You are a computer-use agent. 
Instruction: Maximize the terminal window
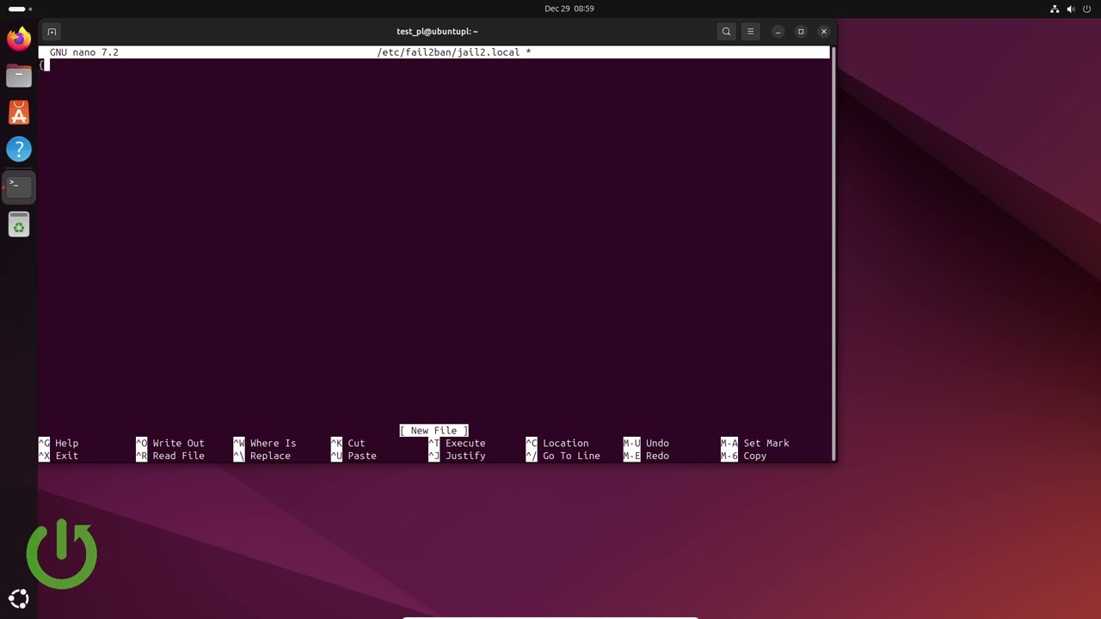(x=801, y=32)
